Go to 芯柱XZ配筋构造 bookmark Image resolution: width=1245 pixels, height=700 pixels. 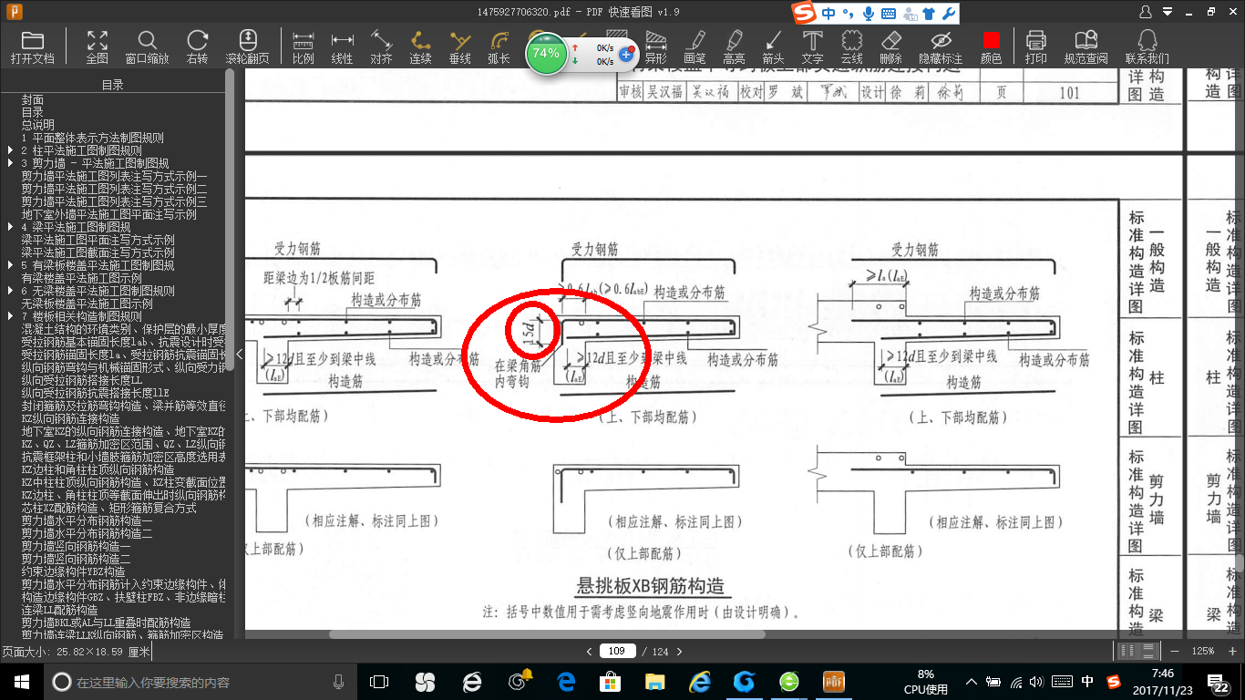pyautogui.click(x=109, y=508)
